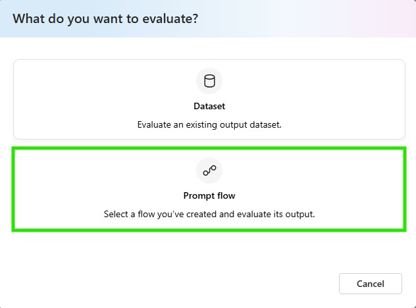Click the green-highlighted Prompt flow option

coord(209,189)
